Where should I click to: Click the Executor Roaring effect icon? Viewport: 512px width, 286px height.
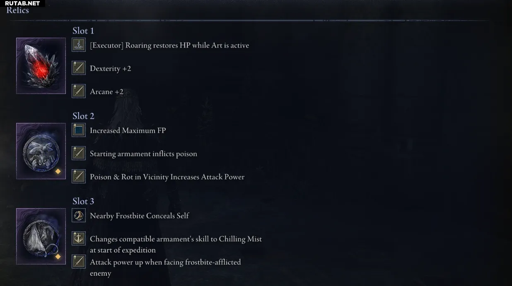(79, 45)
